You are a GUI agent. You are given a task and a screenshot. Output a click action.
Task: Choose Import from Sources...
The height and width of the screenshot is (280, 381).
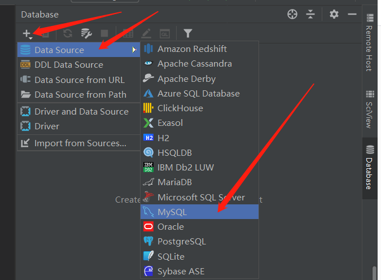point(78,143)
